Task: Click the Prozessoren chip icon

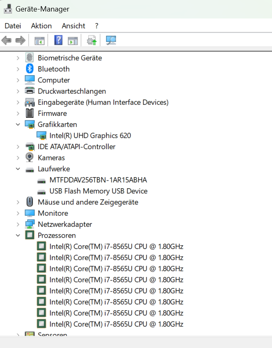Action: pyautogui.click(x=30, y=235)
